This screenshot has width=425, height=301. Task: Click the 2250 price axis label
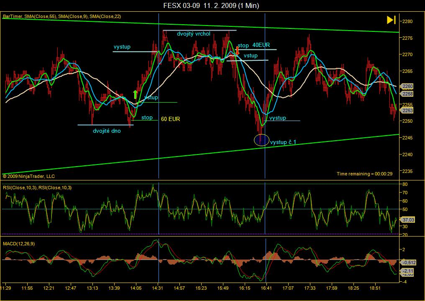407,121
